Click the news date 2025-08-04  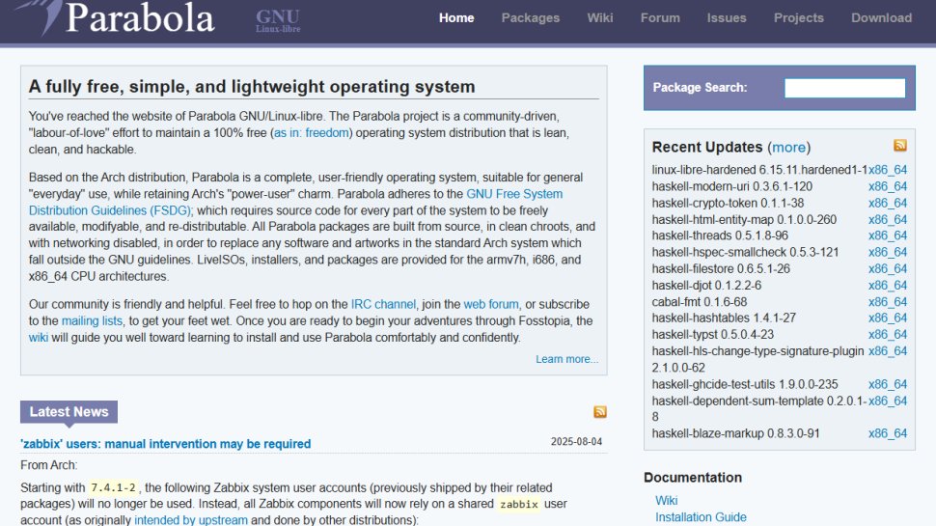point(576,442)
